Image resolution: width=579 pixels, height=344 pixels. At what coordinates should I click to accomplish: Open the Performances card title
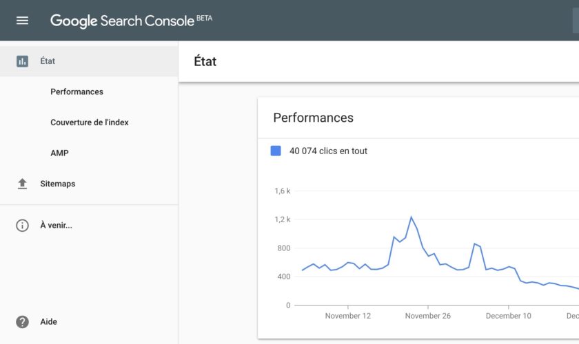click(x=313, y=118)
